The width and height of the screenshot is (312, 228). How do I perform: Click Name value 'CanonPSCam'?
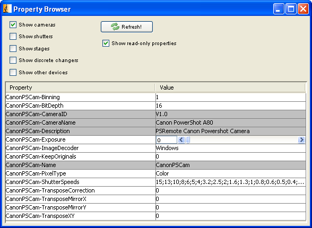231,165
